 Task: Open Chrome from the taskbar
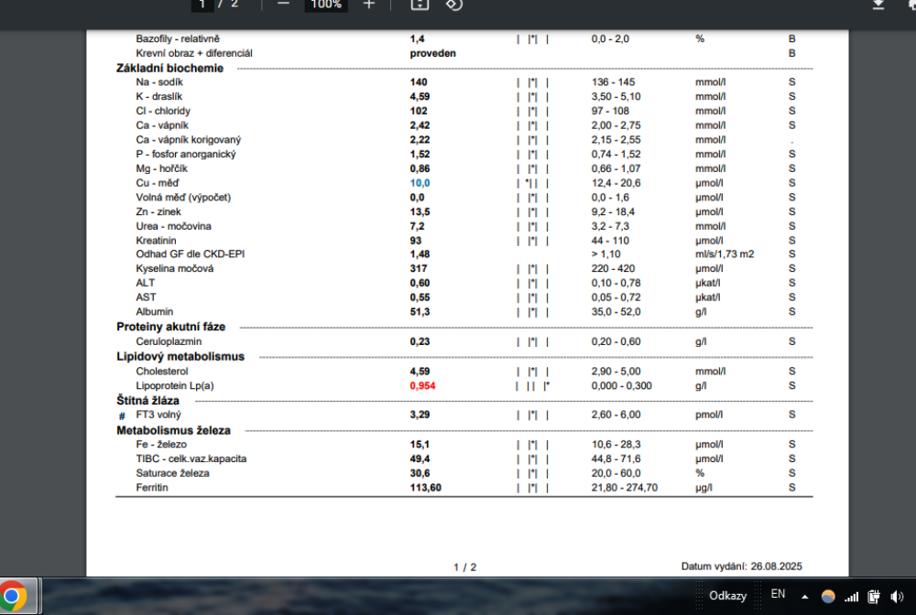(x=13, y=597)
